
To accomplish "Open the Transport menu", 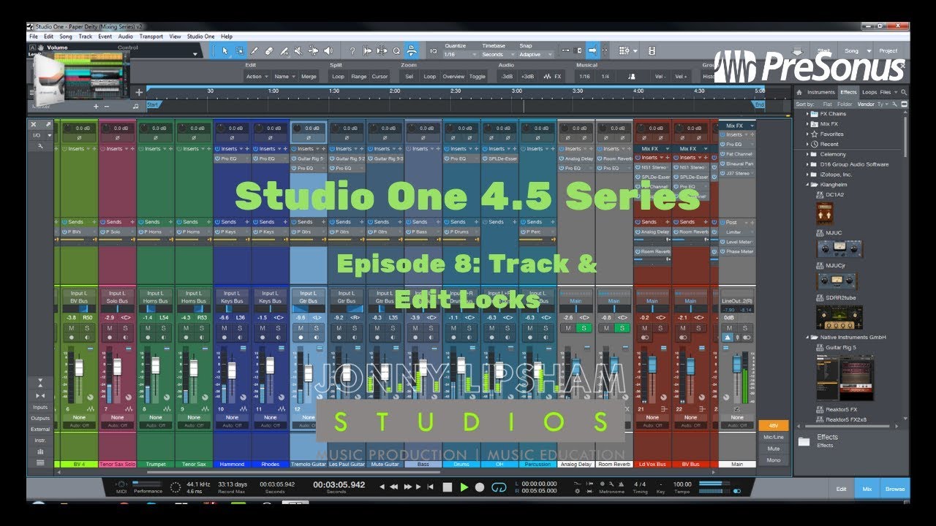I will (x=151, y=36).
